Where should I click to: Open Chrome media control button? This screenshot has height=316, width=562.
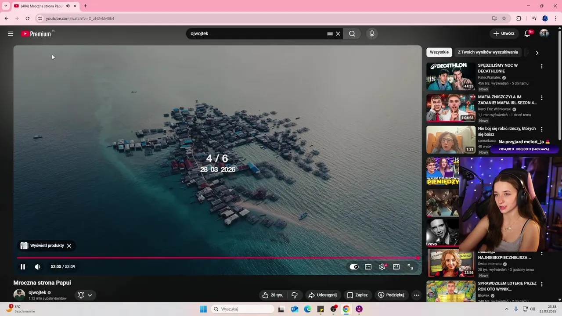coord(534,18)
